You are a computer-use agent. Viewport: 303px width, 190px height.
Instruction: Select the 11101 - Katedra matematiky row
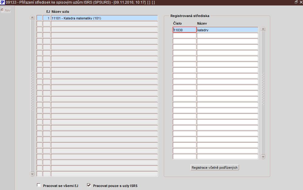(104, 18)
